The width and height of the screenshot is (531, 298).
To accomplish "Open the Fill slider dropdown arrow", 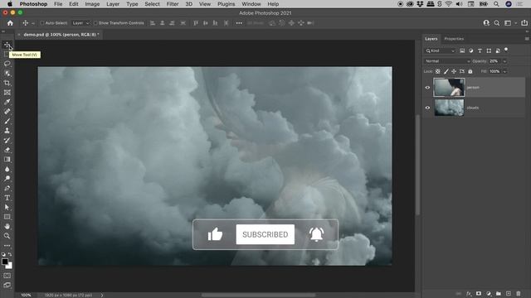I will coord(504,71).
